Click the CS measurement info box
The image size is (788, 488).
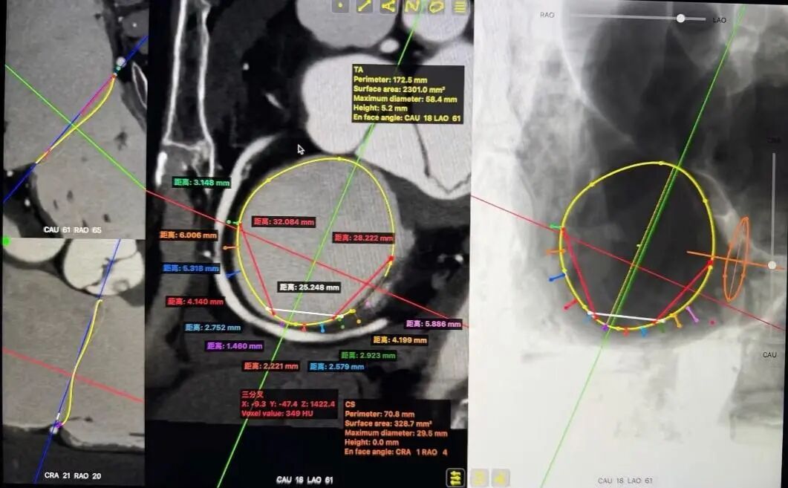[397, 429]
